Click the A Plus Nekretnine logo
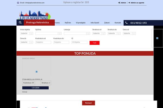 pos(34,15)
